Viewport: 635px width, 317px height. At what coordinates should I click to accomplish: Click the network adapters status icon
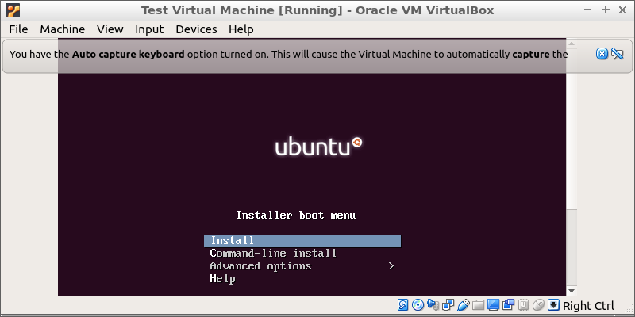click(448, 305)
